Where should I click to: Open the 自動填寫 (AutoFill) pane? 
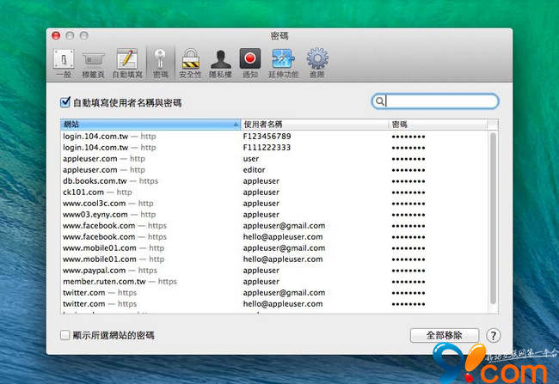[126, 62]
